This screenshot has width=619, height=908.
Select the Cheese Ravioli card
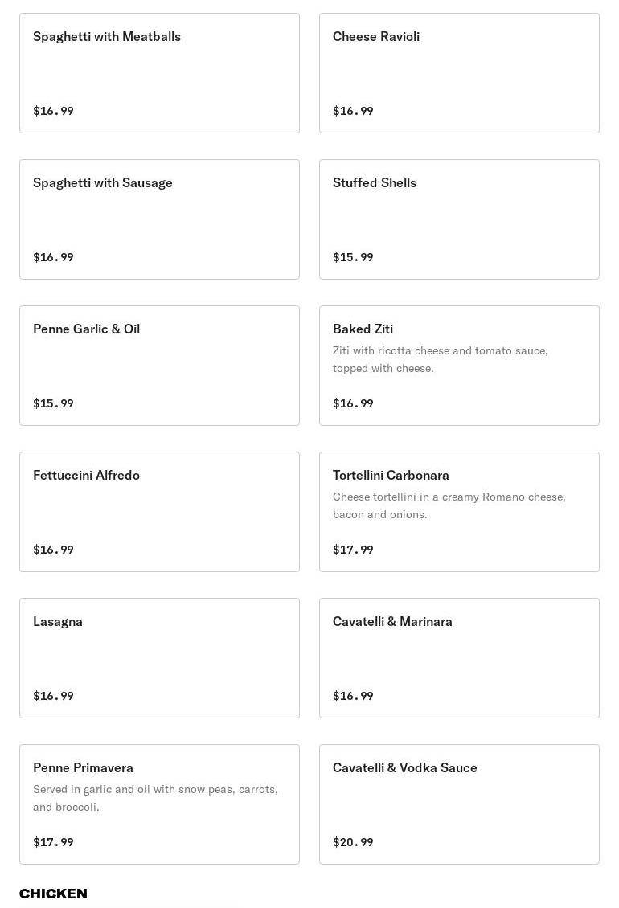pyautogui.click(x=459, y=73)
